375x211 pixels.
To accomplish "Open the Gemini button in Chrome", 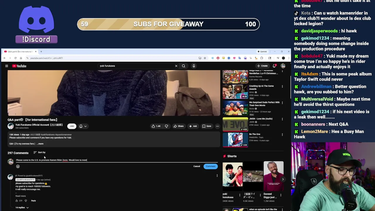I will 262,52.
